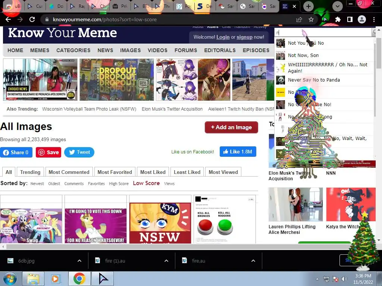Open the EDITORIALS navigation item
Image resolution: width=382 pixels, height=286 pixels.
coord(220,50)
